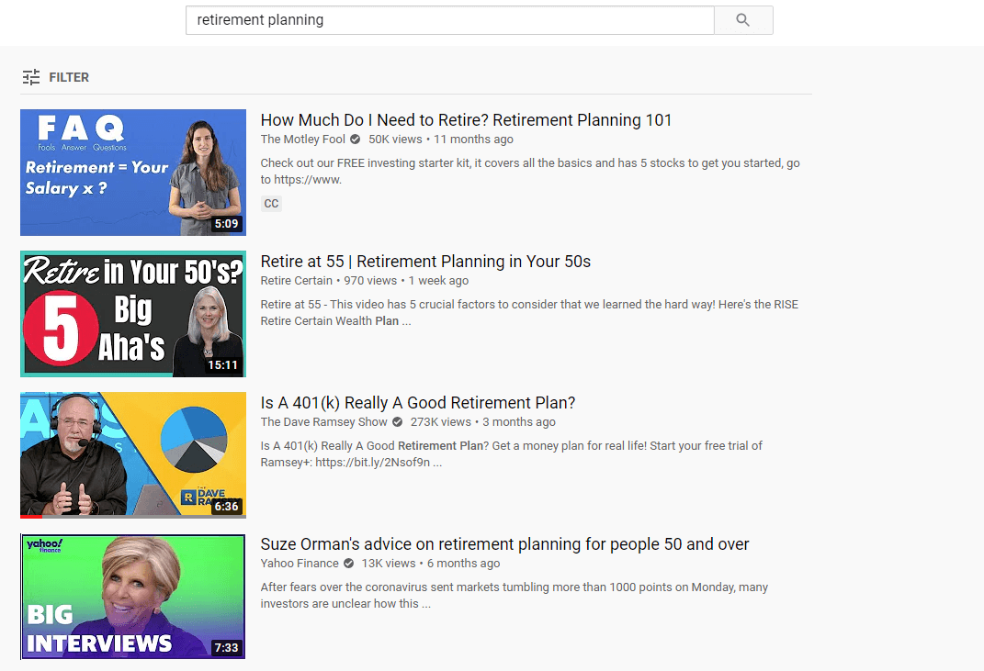Open 'Retire at 55' video title
The width and height of the screenshot is (984, 671).
point(425,262)
